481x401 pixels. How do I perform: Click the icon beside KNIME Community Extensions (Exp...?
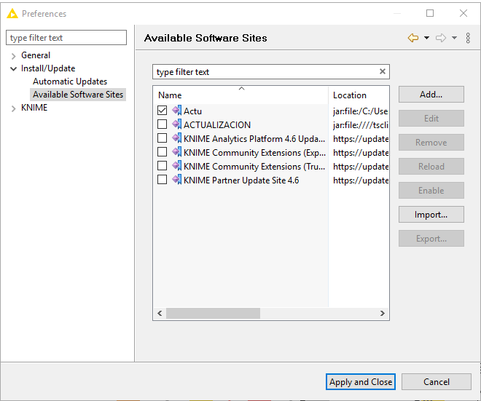(176, 152)
